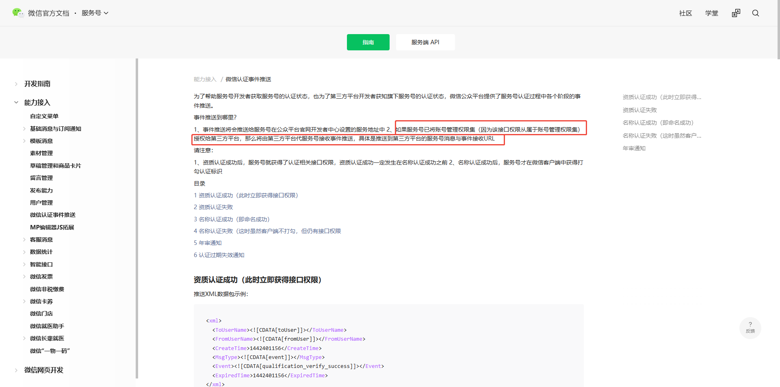
Task: Click the 推送XML数据包示例 text
Action: click(221, 294)
